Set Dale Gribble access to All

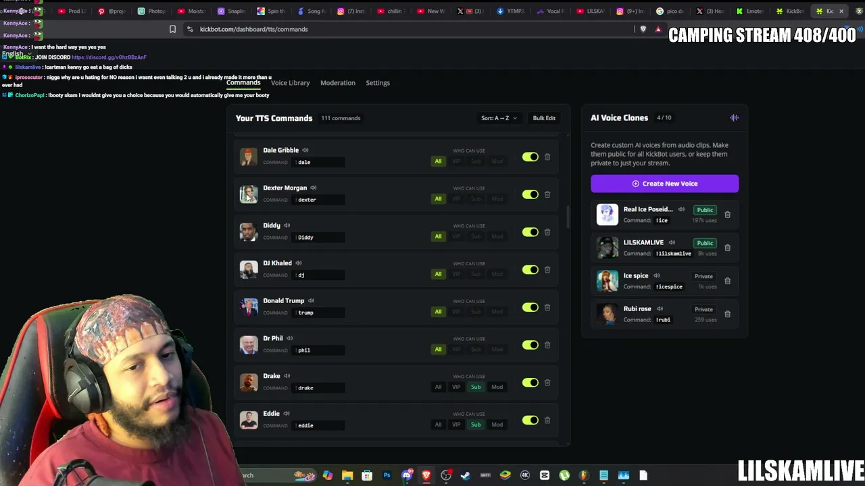[x=438, y=161]
